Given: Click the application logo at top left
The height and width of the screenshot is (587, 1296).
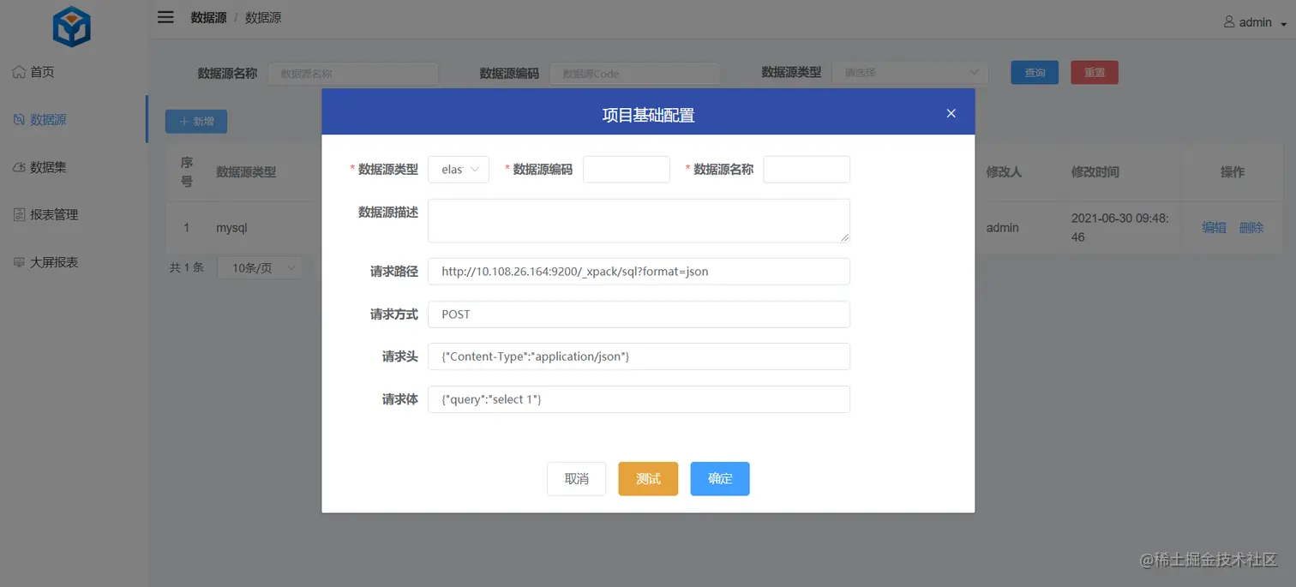Looking at the screenshot, I should (72, 26).
